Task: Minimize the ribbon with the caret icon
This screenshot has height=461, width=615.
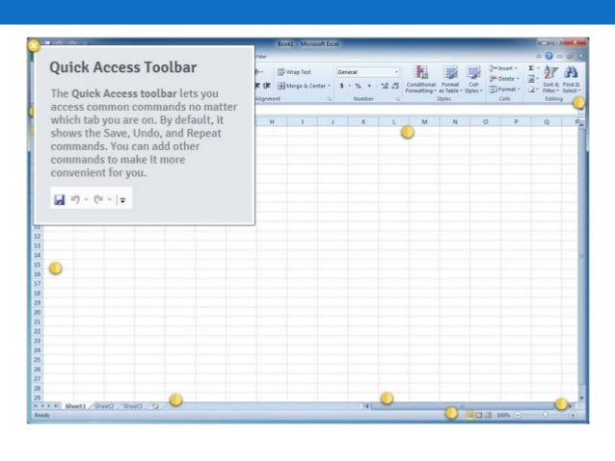Action: coord(539,56)
